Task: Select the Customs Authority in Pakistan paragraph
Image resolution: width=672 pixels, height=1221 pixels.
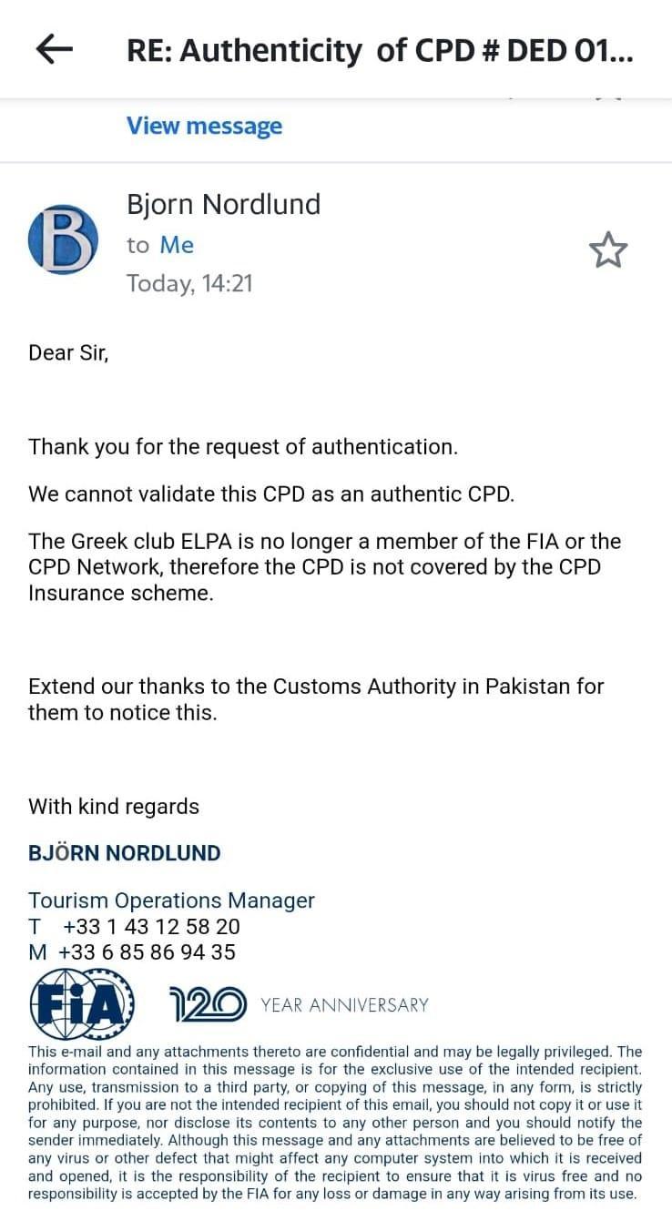Action: [x=316, y=698]
